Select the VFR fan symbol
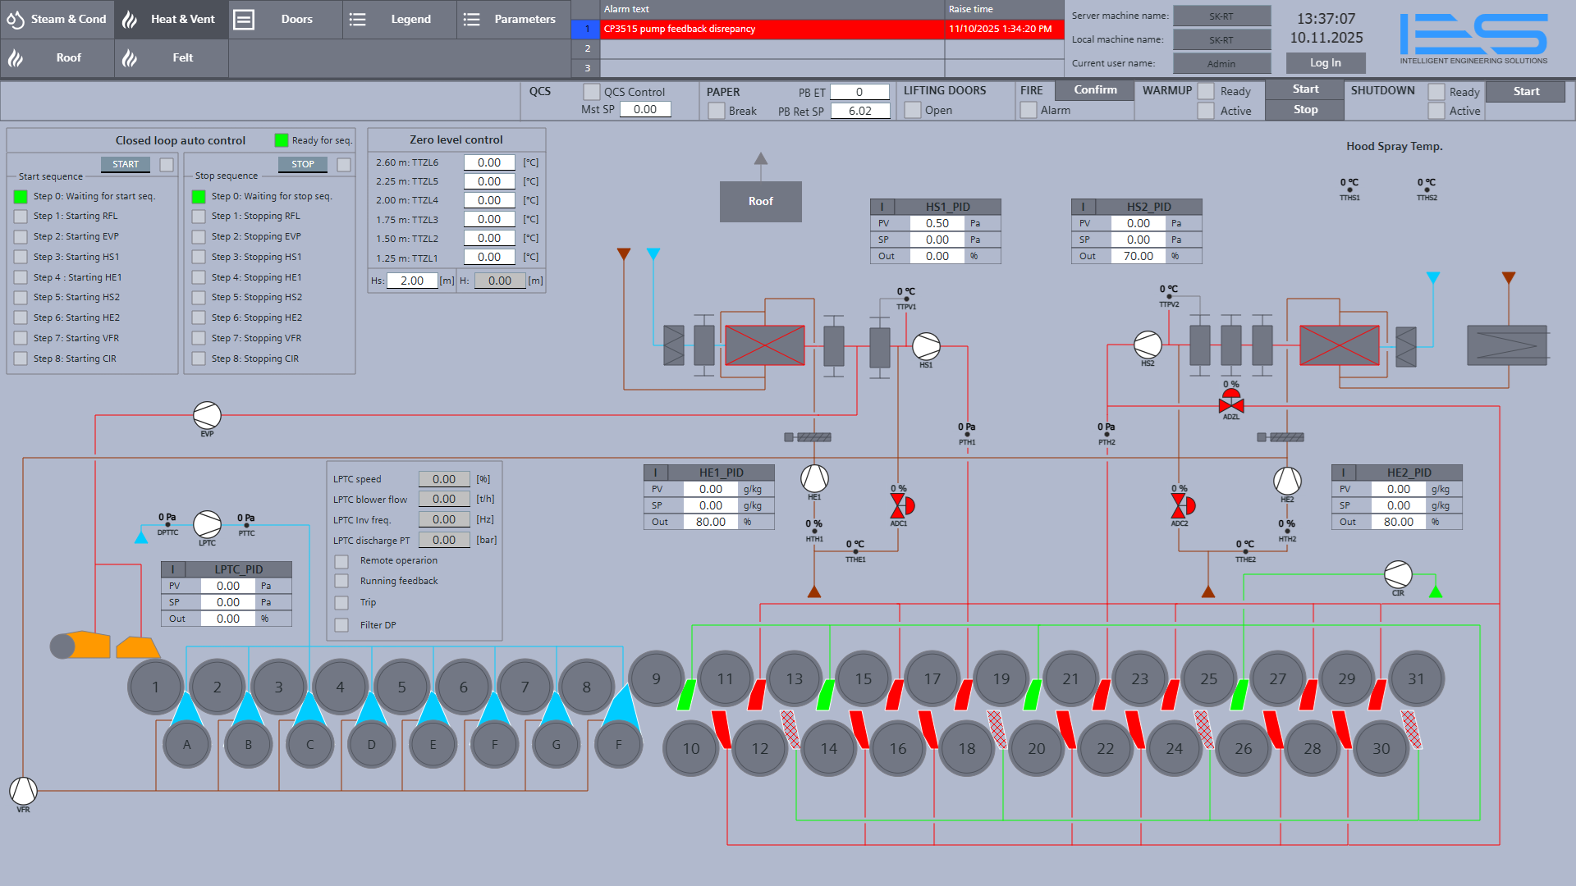 [23, 792]
